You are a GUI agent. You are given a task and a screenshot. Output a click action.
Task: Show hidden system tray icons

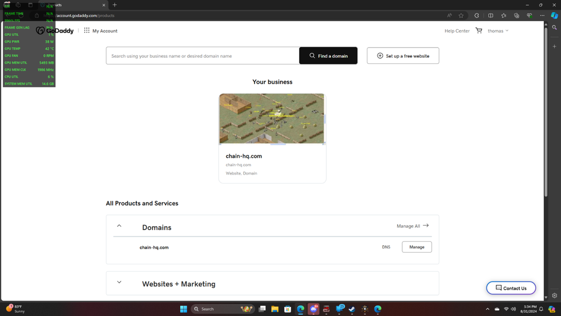point(488,309)
